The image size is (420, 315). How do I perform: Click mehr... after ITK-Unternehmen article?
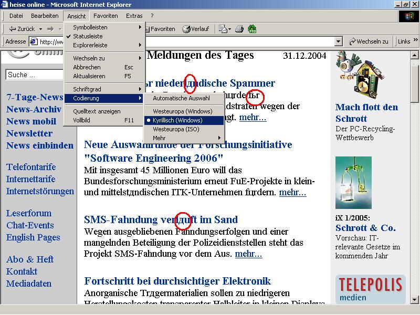tap(292, 192)
